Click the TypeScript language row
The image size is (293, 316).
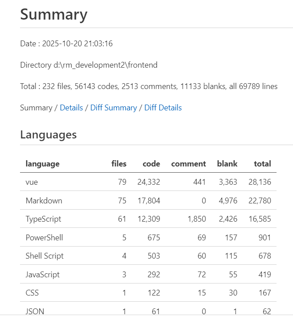(x=148, y=219)
